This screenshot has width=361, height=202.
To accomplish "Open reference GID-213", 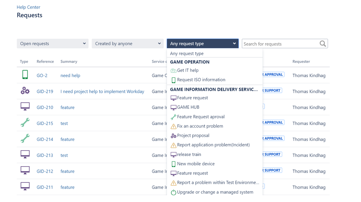I will (x=45, y=155).
